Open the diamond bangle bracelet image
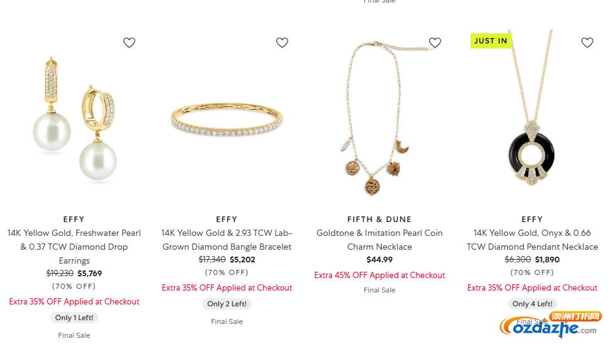This screenshot has width=616, height=346. (227, 120)
